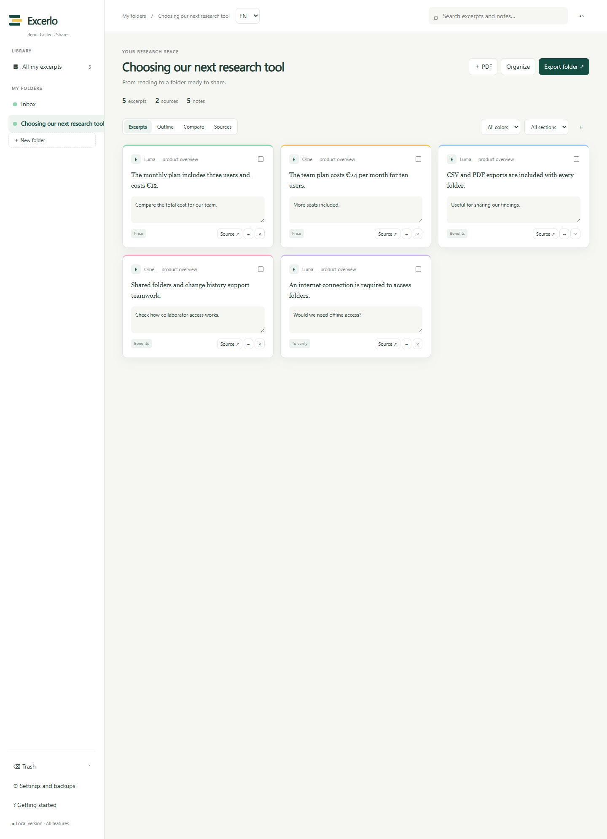
Task: Remove the Shared folders excerpt
Action: pos(260,344)
